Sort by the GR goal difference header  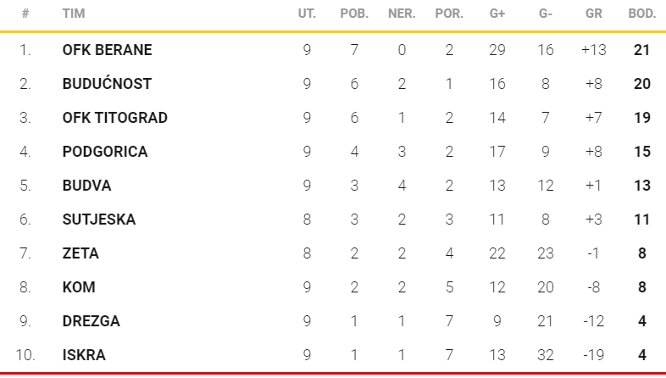coord(594,14)
